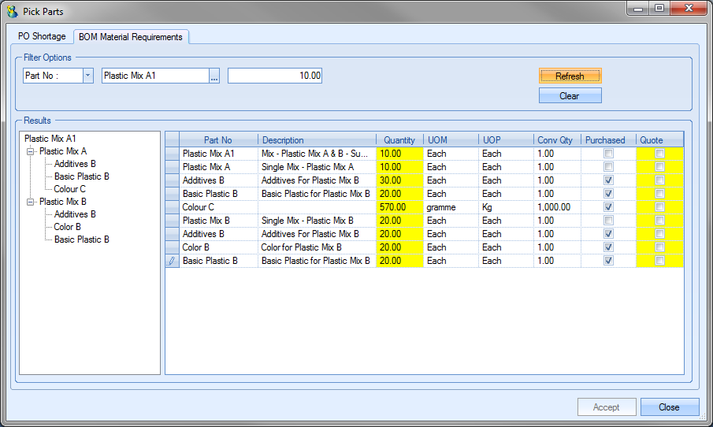
Task: Enable Quote checkbox for Color B row
Action: click(659, 247)
